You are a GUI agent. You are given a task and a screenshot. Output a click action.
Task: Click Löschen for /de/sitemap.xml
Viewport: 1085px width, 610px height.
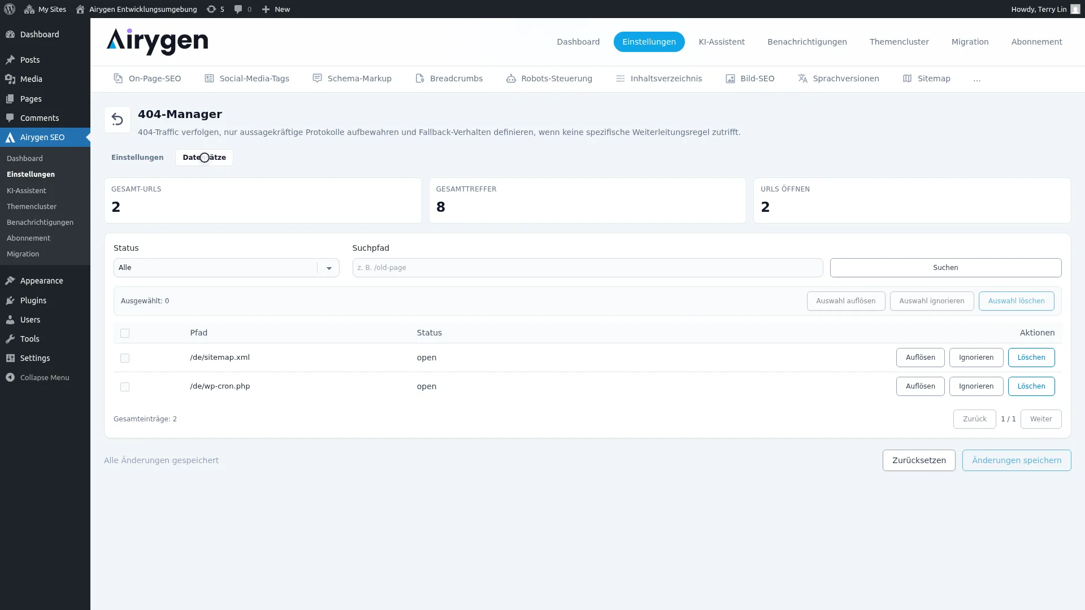pyautogui.click(x=1031, y=358)
